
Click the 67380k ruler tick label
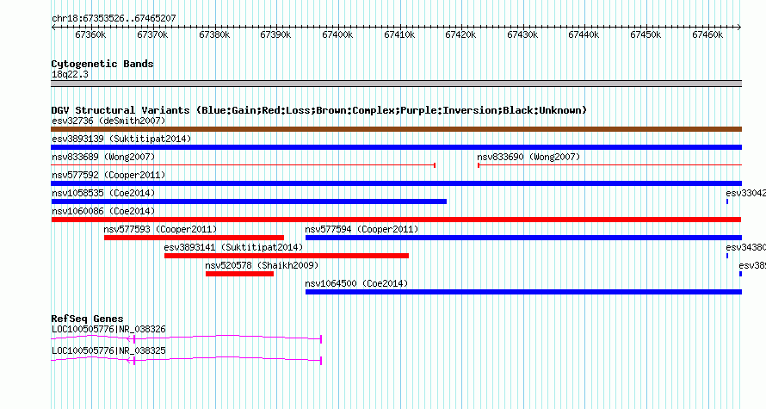click(214, 34)
